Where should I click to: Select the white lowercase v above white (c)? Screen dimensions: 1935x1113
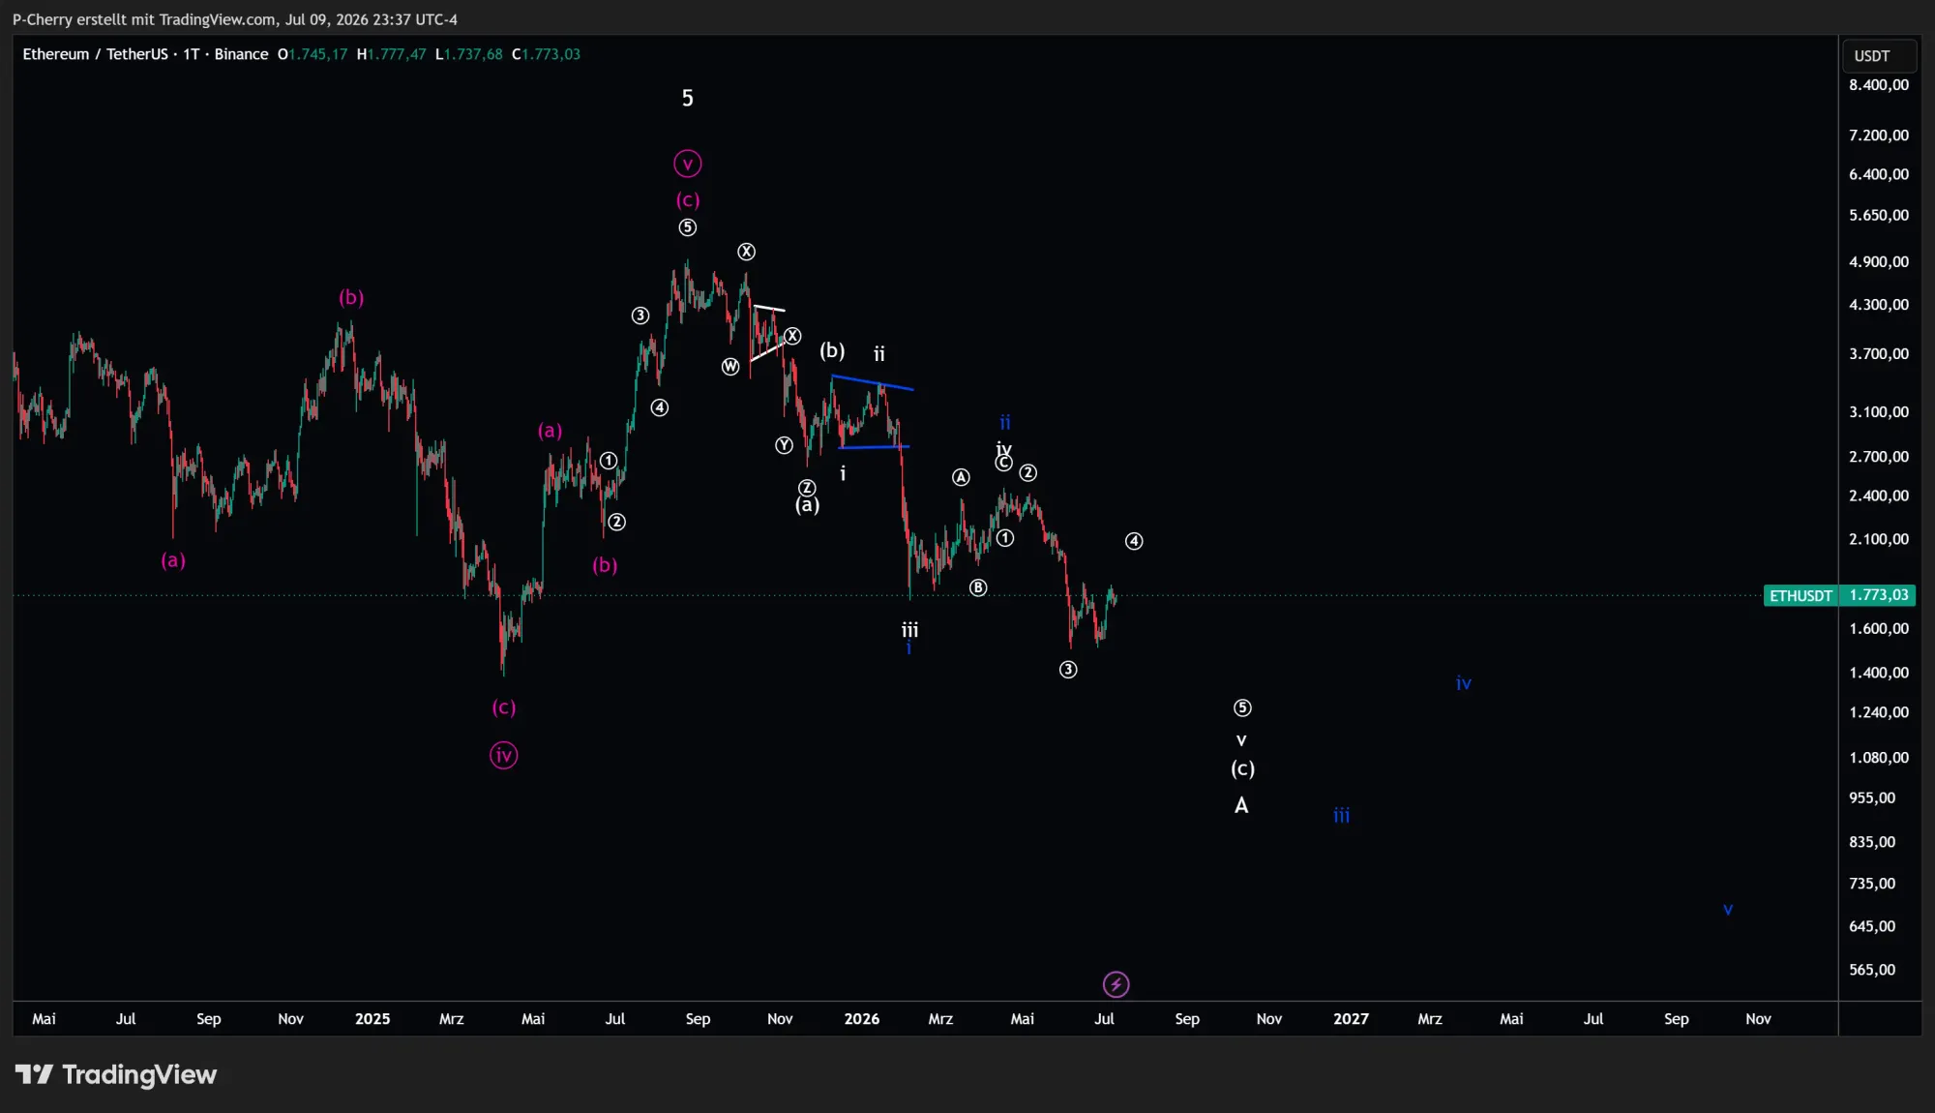1241,740
